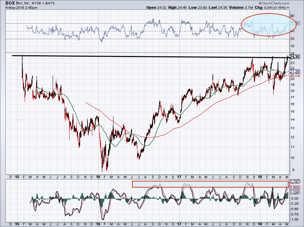
Task: Click the -0.50 level on the lower indicator axis
Action: [294, 209]
